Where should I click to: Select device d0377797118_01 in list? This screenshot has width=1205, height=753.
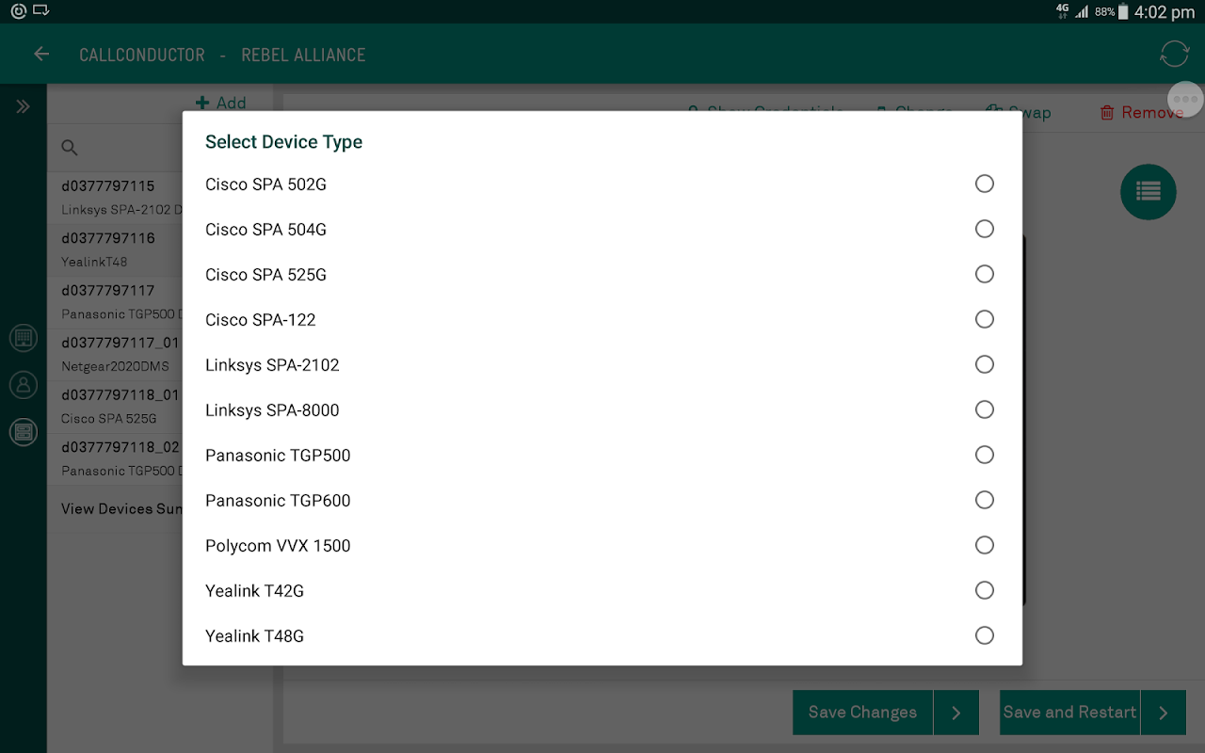tap(115, 406)
